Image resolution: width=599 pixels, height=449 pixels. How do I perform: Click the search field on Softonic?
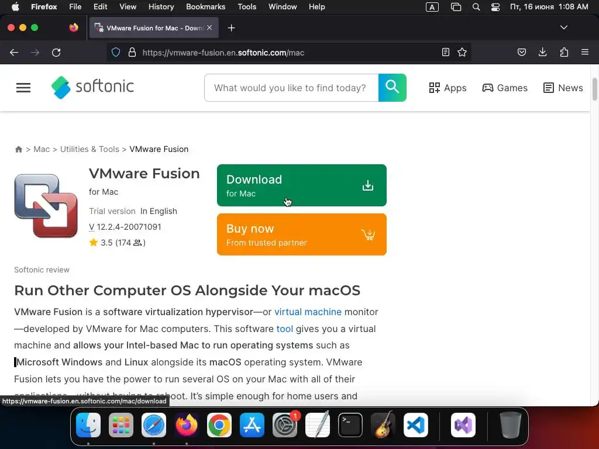(x=291, y=88)
